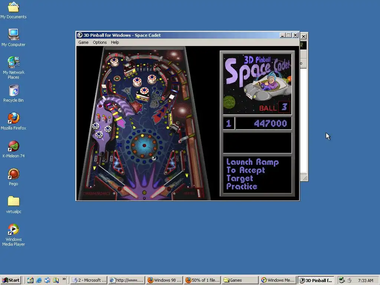This screenshot has width=380, height=285.
Task: Switch to '2 - Microsoft' taskbar button
Action: click(89, 280)
